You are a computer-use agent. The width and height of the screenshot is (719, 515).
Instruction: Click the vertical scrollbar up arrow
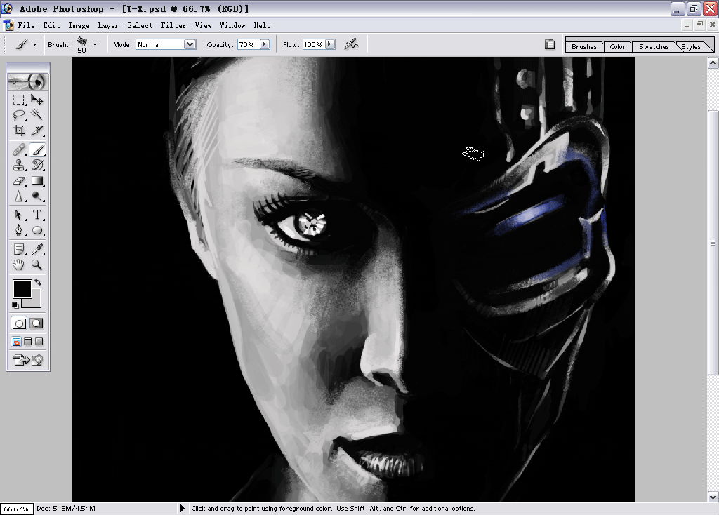pos(713,62)
